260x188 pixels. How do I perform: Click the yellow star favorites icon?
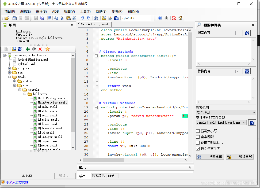coord(47,49)
